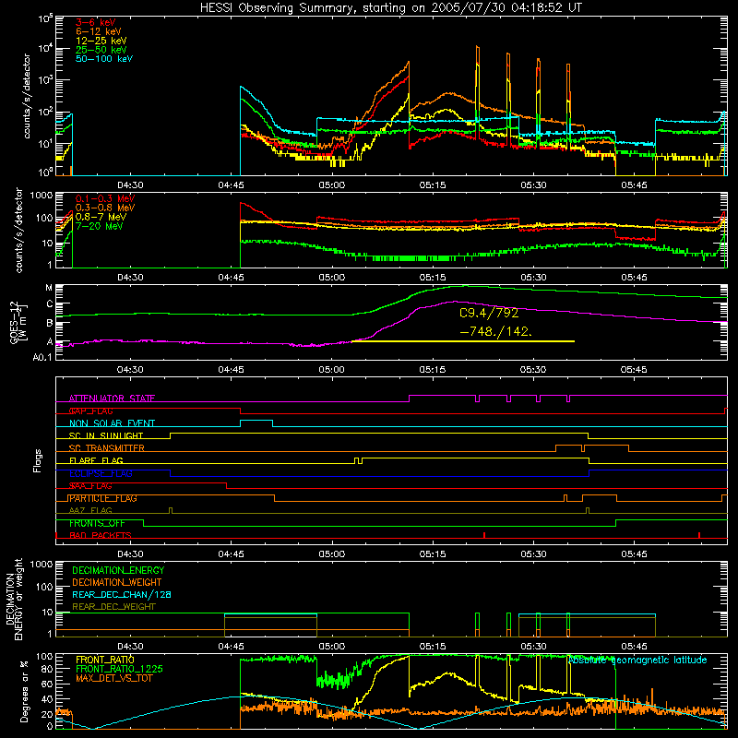The width and height of the screenshot is (738, 738).
Task: Click the SC_IN_SUNLIGHT flag label
Action: click(x=106, y=435)
